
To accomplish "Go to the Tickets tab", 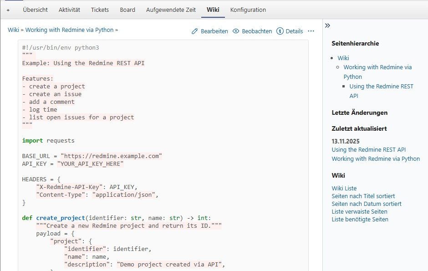I will point(100,10).
